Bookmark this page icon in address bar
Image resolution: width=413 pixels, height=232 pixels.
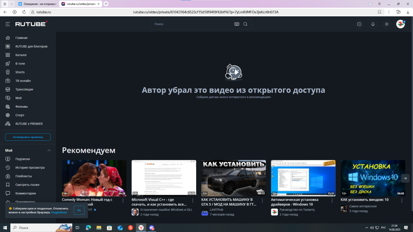pos(379,12)
